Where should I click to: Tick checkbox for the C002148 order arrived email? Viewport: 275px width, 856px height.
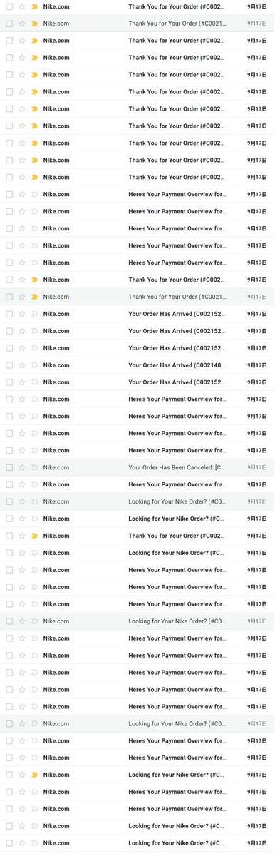tap(9, 365)
